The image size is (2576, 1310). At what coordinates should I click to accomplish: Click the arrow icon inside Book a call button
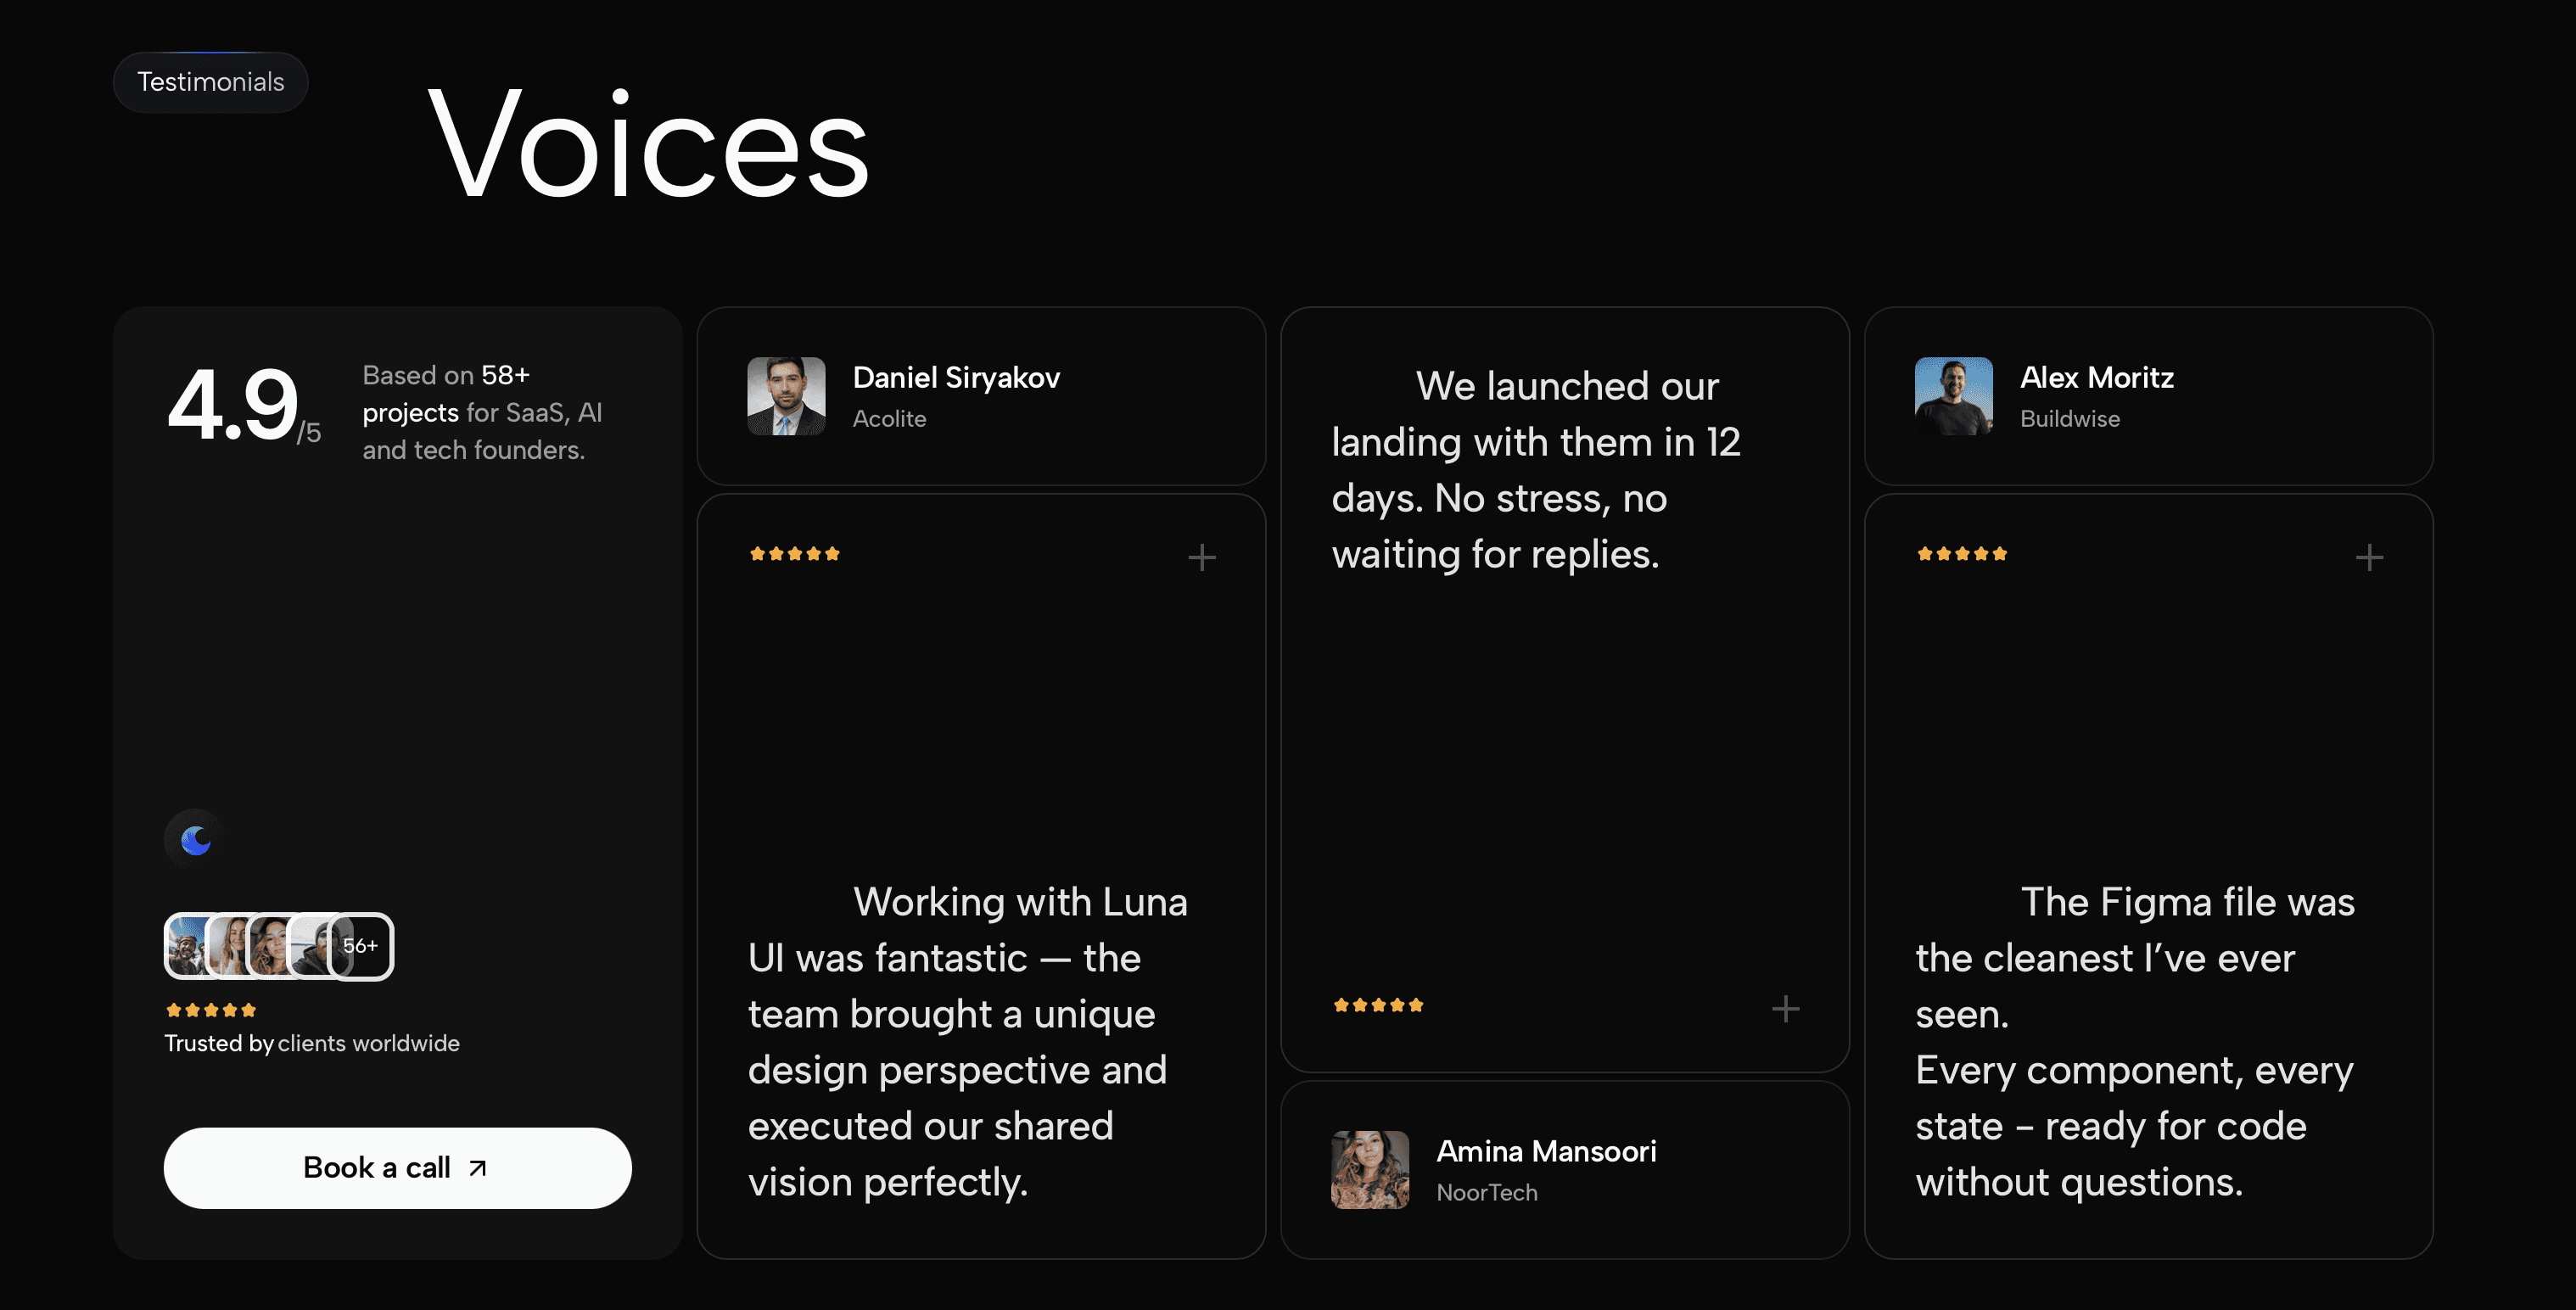(477, 1167)
